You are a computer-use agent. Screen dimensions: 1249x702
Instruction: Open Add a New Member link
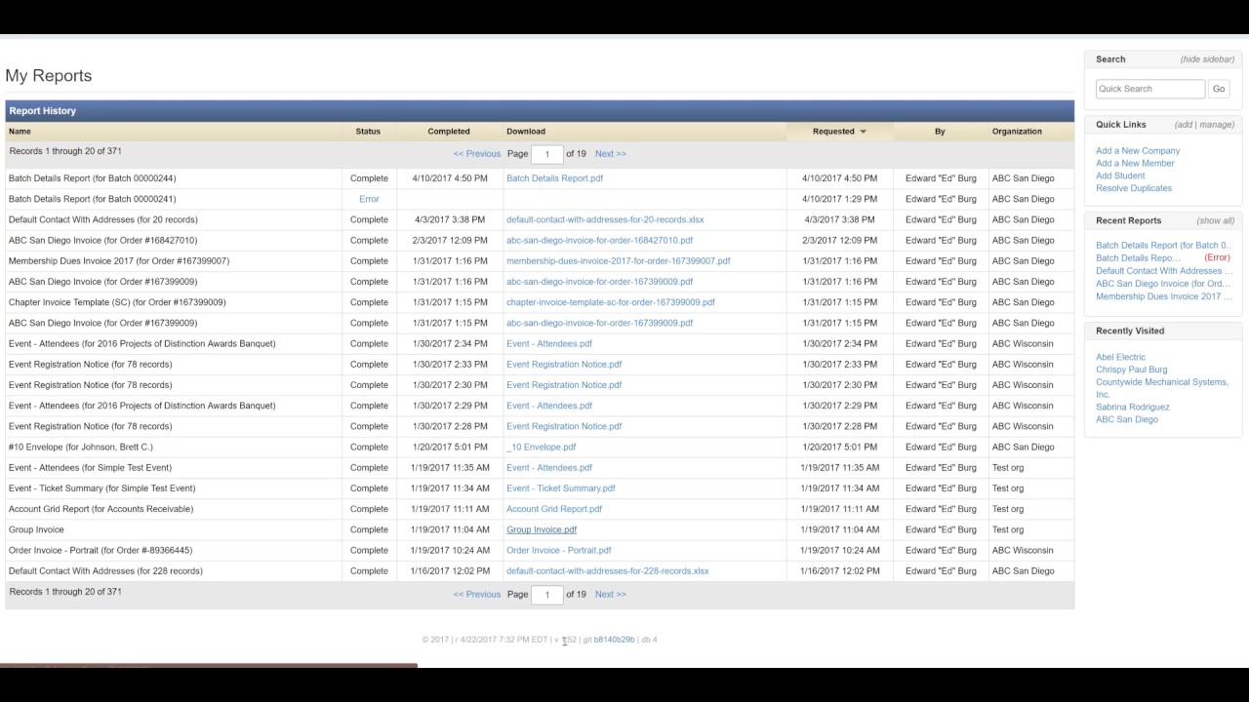point(1135,164)
